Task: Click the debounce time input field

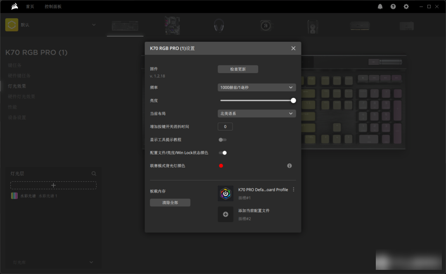Action: (x=225, y=126)
